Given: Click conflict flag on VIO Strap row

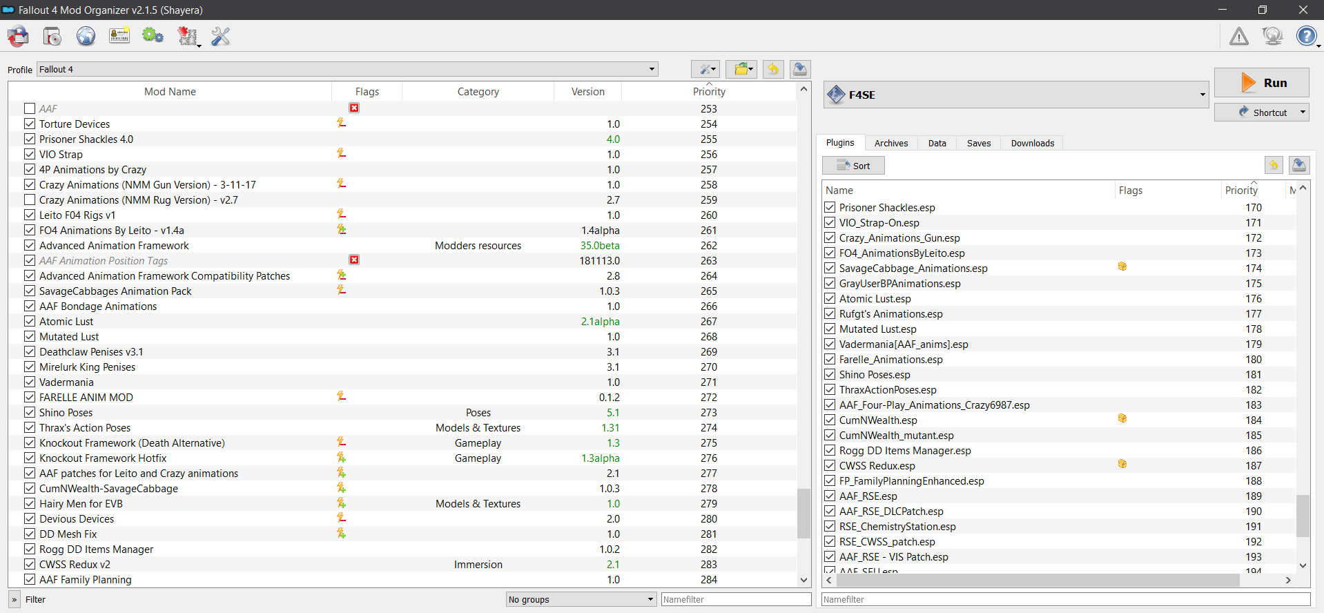Looking at the screenshot, I should [341, 153].
